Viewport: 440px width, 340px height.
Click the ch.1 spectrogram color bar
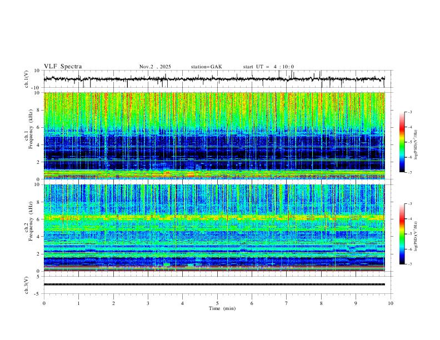402,142
